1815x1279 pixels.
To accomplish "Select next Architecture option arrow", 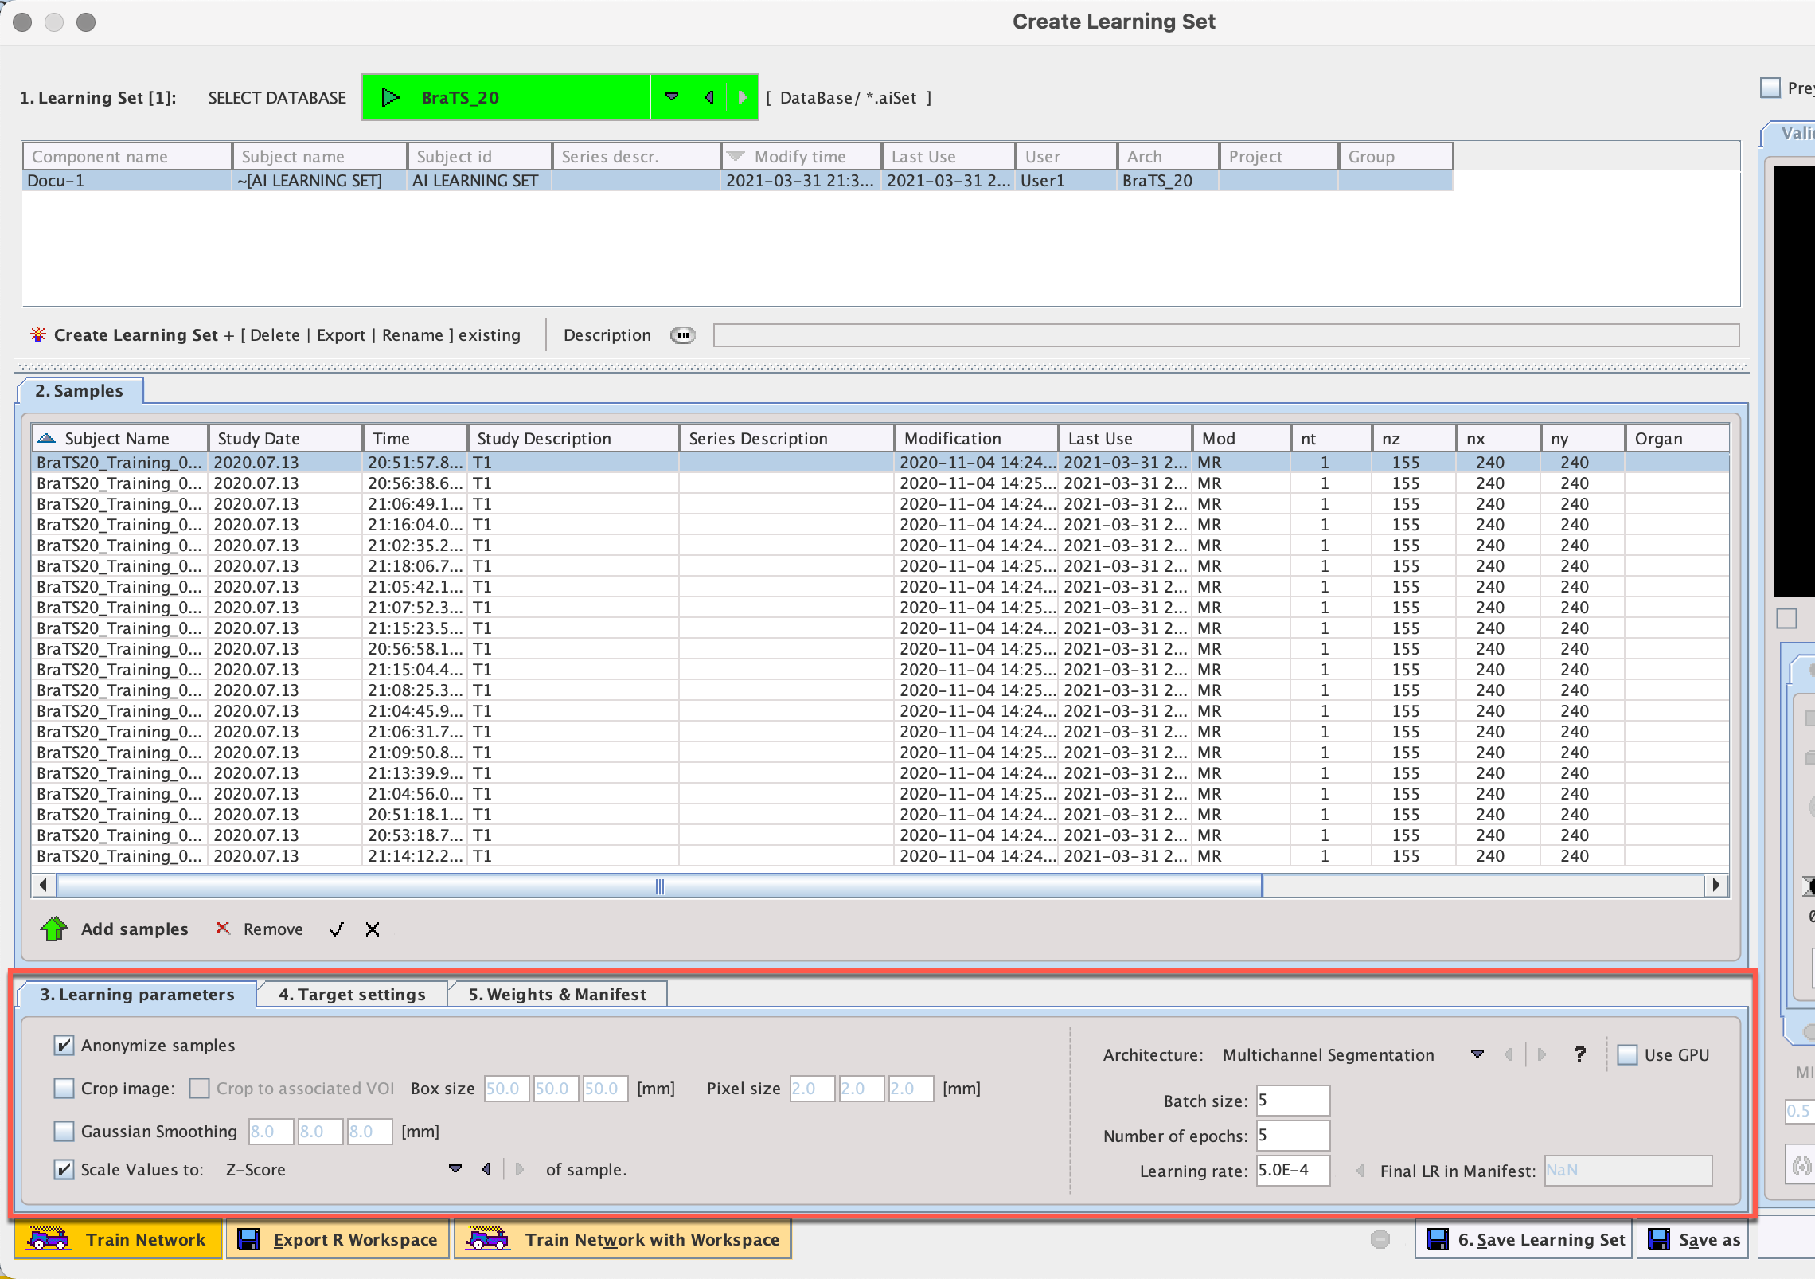I will pos(1542,1054).
